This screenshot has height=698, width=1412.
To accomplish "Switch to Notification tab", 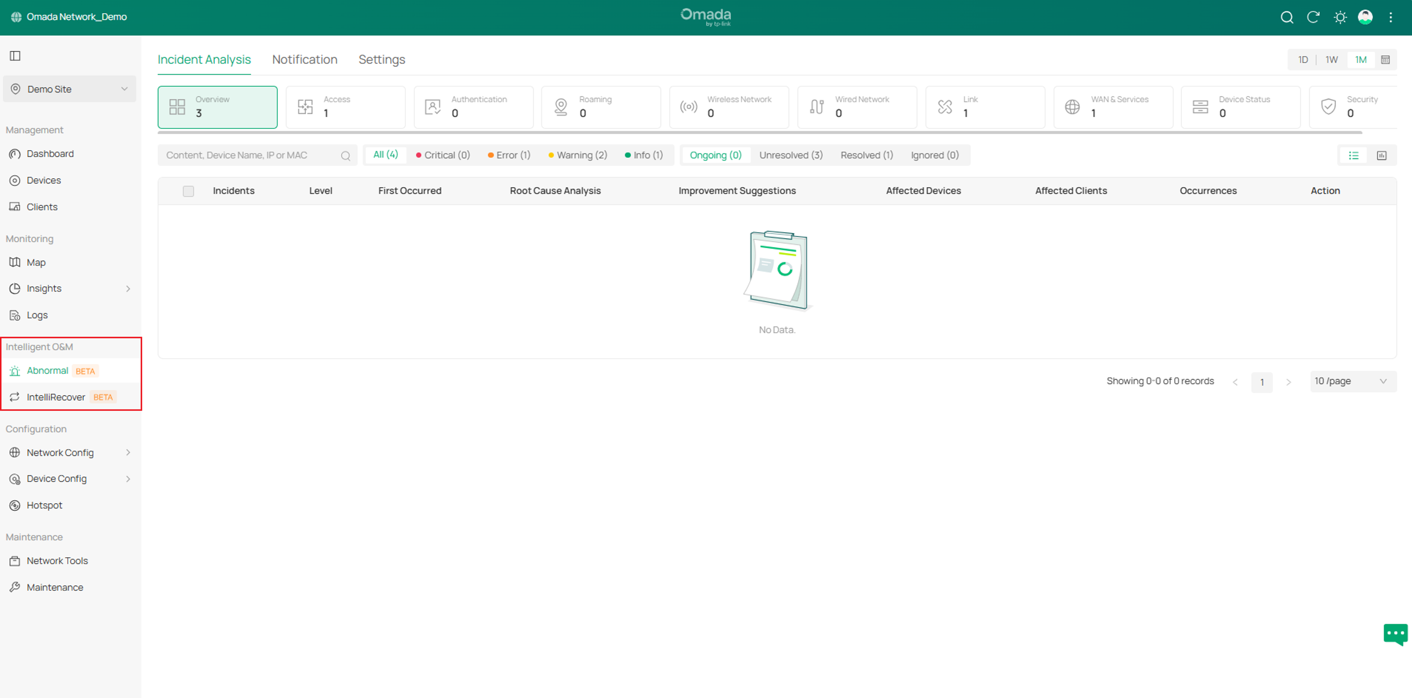I will [x=305, y=60].
